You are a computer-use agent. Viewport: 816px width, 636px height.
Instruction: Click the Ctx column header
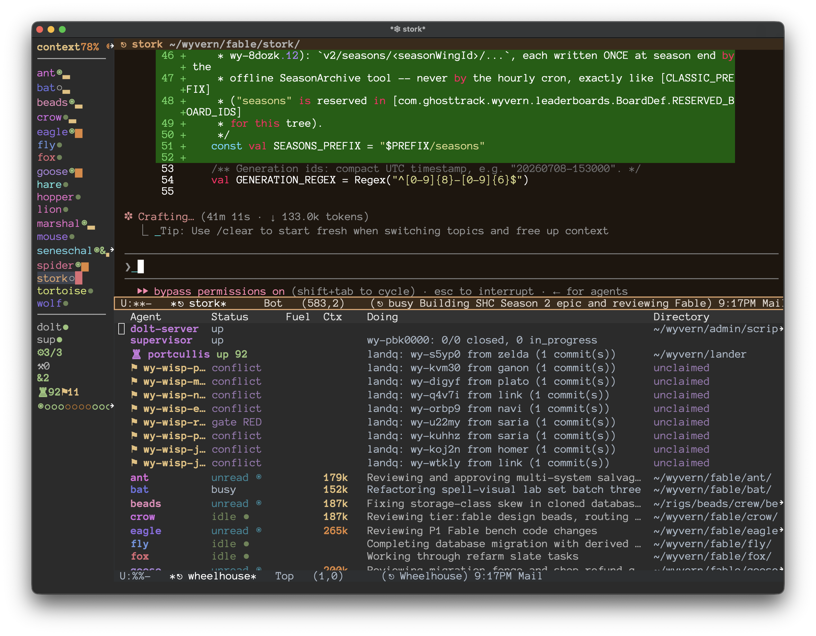tap(332, 317)
